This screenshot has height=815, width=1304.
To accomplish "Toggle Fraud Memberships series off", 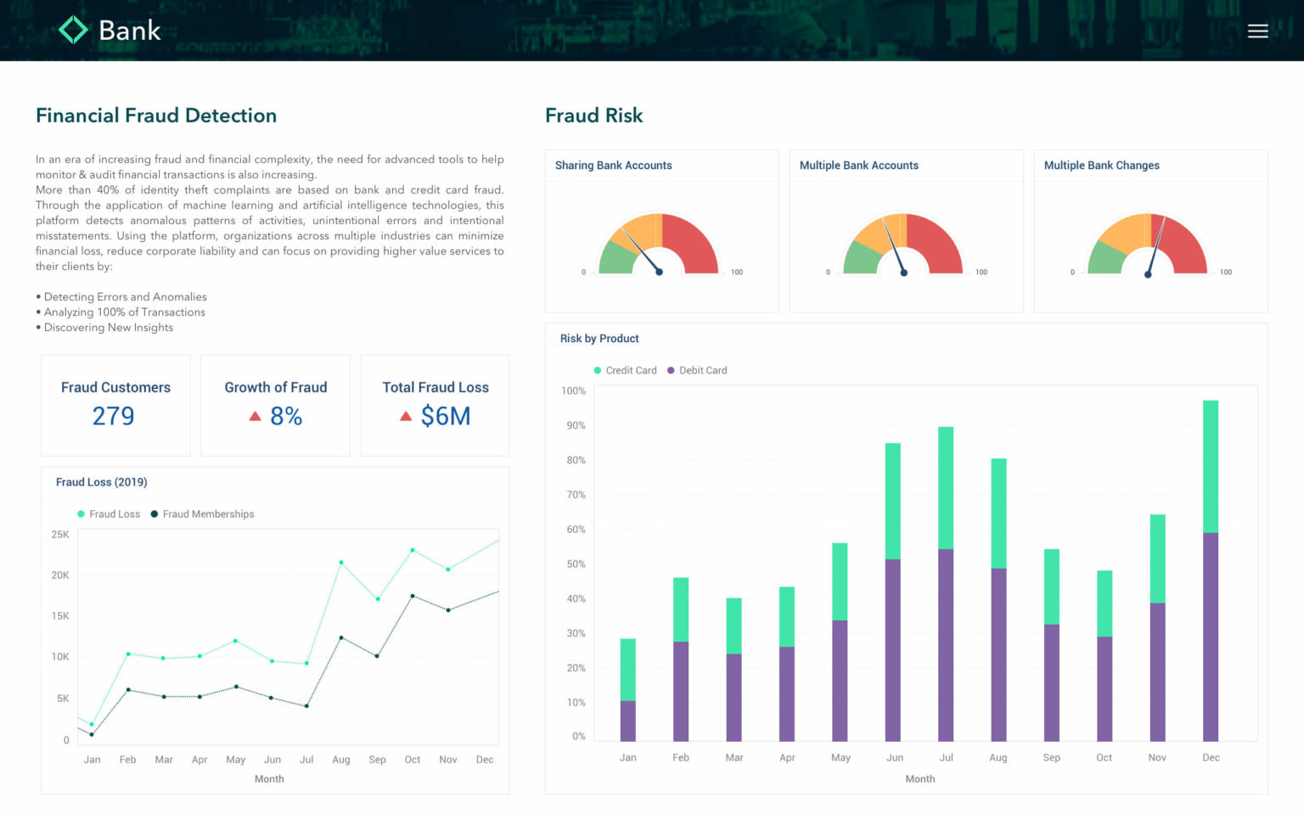I will pos(203,514).
